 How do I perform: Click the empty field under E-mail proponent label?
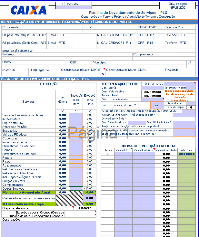110,31
